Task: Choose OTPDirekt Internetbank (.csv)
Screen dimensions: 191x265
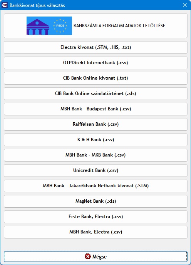Action: click(95, 63)
